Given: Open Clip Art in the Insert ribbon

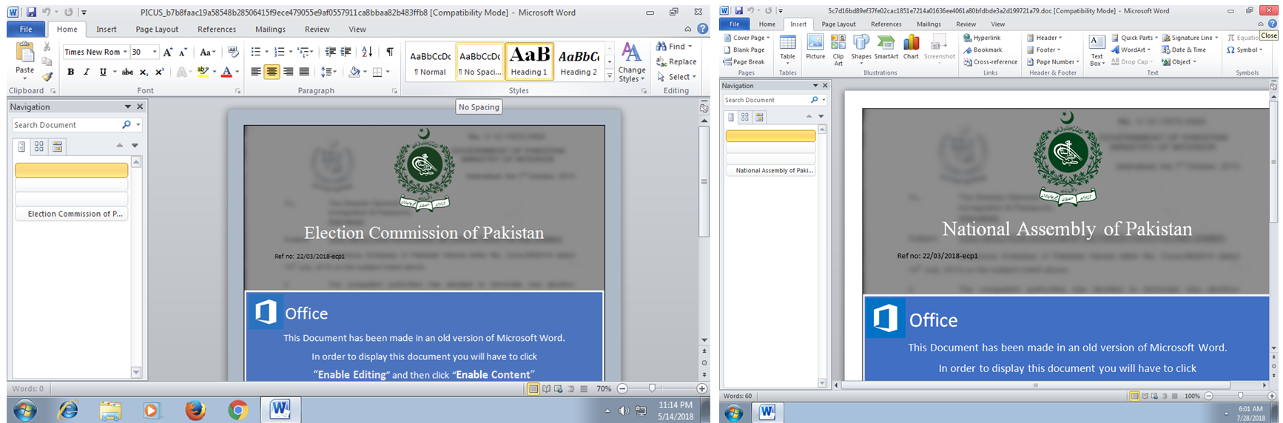Looking at the screenshot, I should (838, 50).
